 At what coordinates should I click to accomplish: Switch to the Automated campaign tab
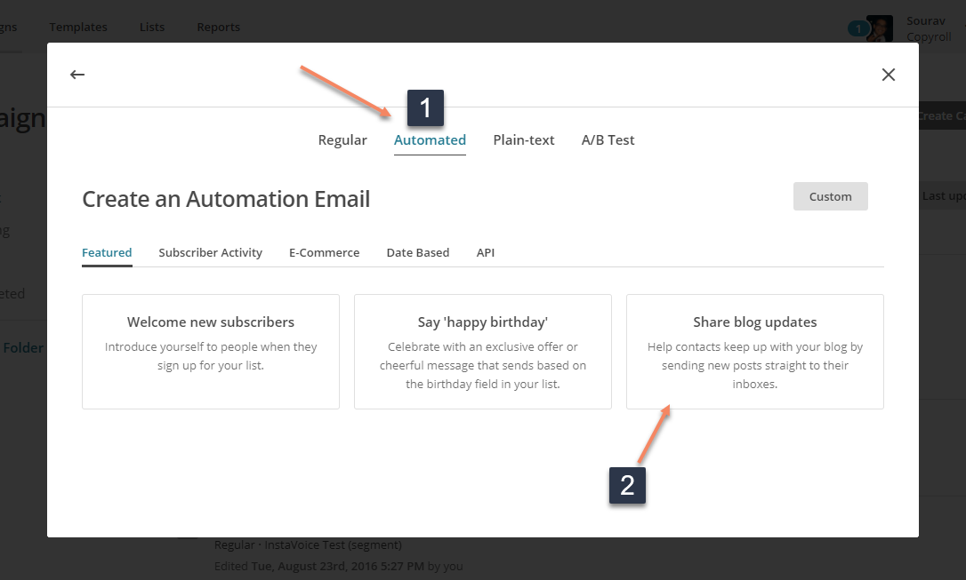pyautogui.click(x=430, y=139)
